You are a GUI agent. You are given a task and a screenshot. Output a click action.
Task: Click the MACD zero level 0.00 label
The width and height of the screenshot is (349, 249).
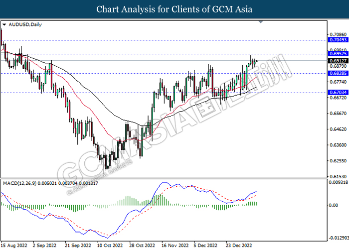coord(334,205)
